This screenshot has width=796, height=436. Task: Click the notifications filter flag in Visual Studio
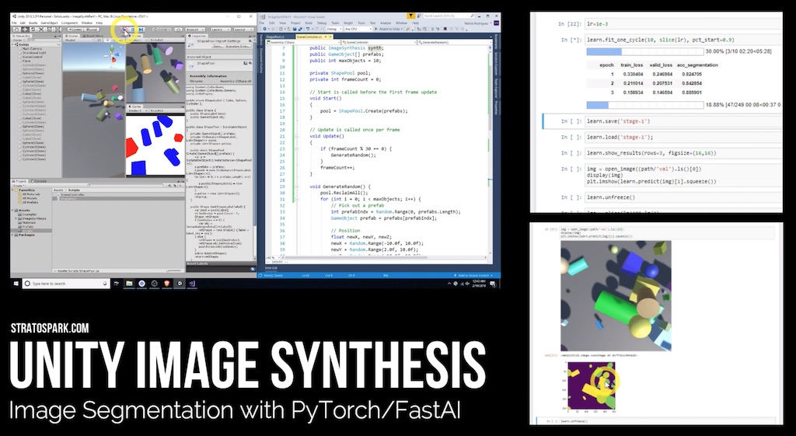click(x=410, y=16)
